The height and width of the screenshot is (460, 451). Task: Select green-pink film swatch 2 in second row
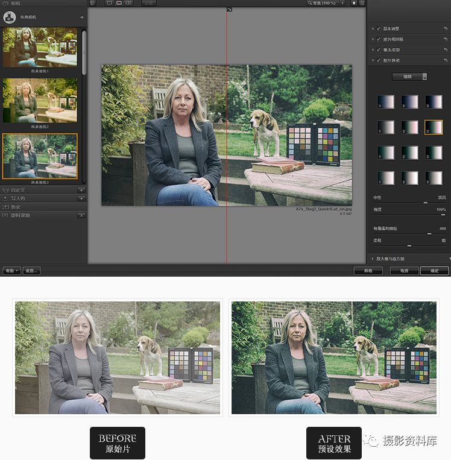[x=409, y=127]
